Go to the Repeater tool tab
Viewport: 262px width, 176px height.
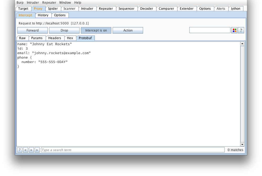(106, 9)
